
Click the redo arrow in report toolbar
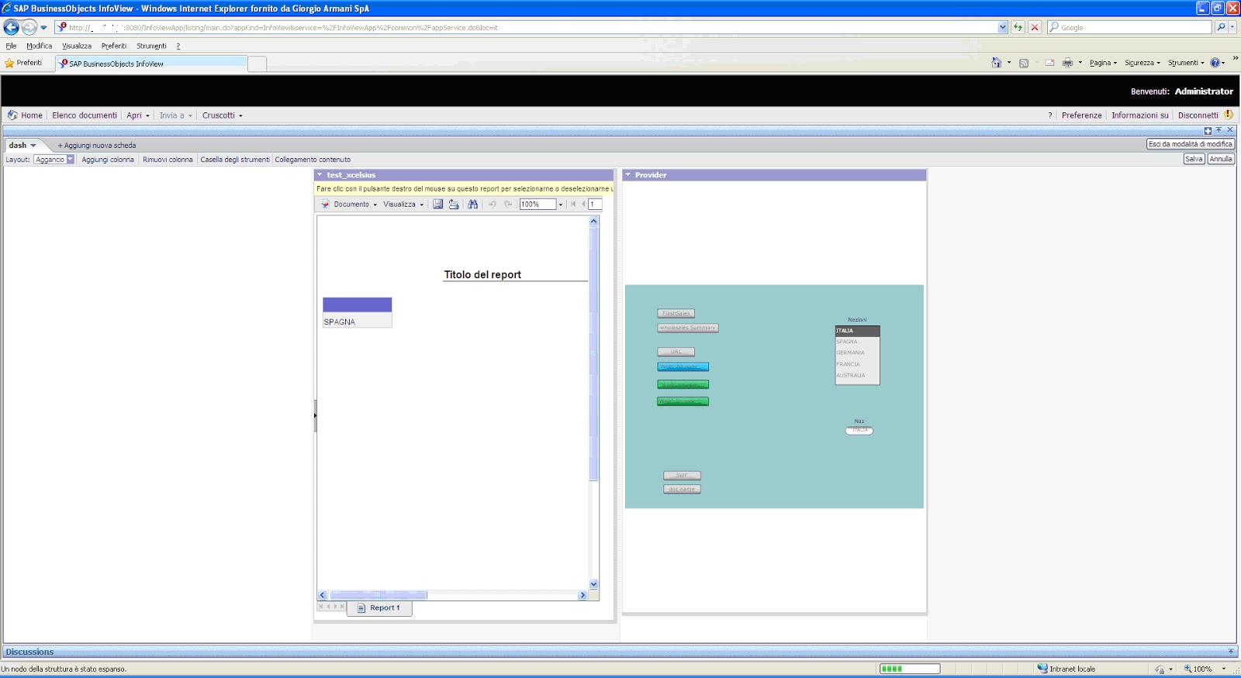pyautogui.click(x=508, y=204)
